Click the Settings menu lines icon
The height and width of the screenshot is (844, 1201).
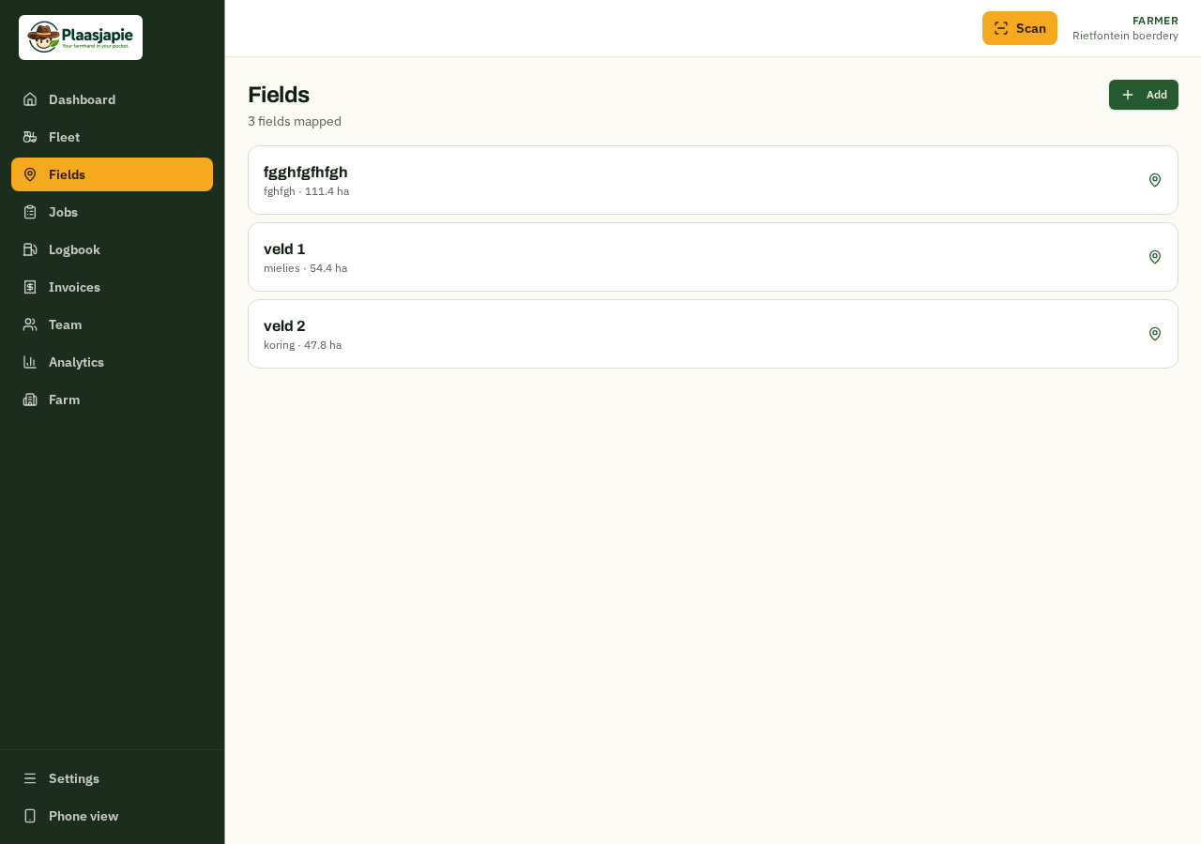(x=30, y=778)
